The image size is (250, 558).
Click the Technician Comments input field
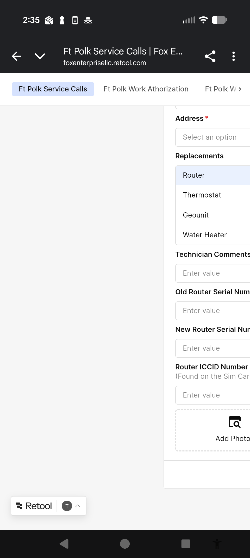click(x=213, y=273)
